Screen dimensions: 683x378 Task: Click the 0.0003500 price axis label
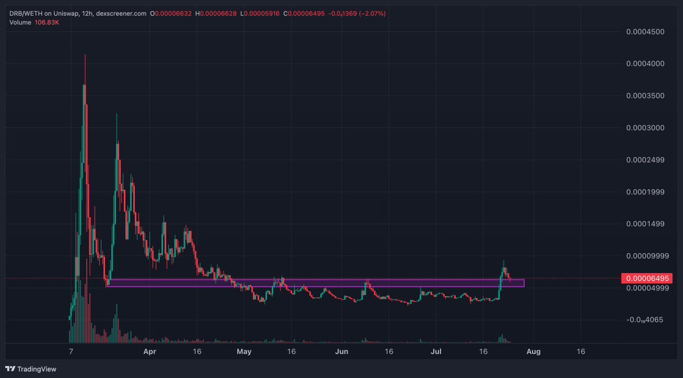[x=645, y=96]
